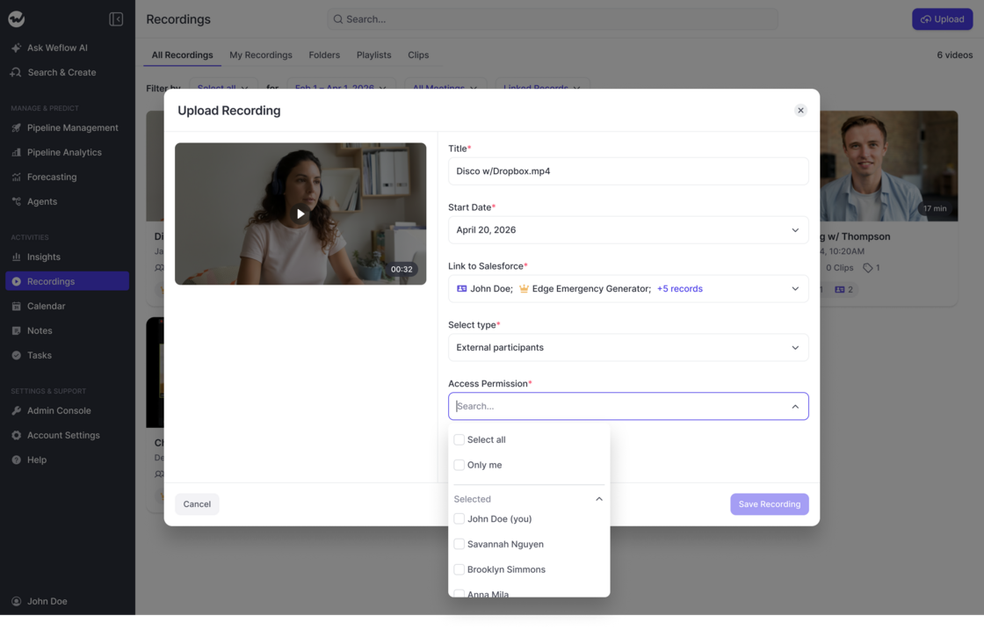Click the John Doe user avatar icon
Screen dimensions: 984x630
tap(17, 601)
